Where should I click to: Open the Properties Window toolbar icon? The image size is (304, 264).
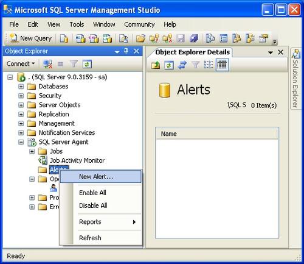pyautogui.click(x=263, y=38)
